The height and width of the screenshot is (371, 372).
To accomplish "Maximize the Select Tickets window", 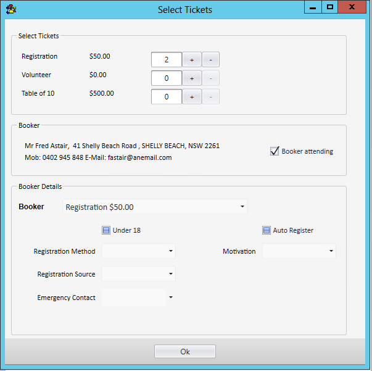I will (x=330, y=7).
